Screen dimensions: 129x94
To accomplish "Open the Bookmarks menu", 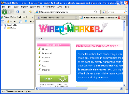I will click(35, 7).
